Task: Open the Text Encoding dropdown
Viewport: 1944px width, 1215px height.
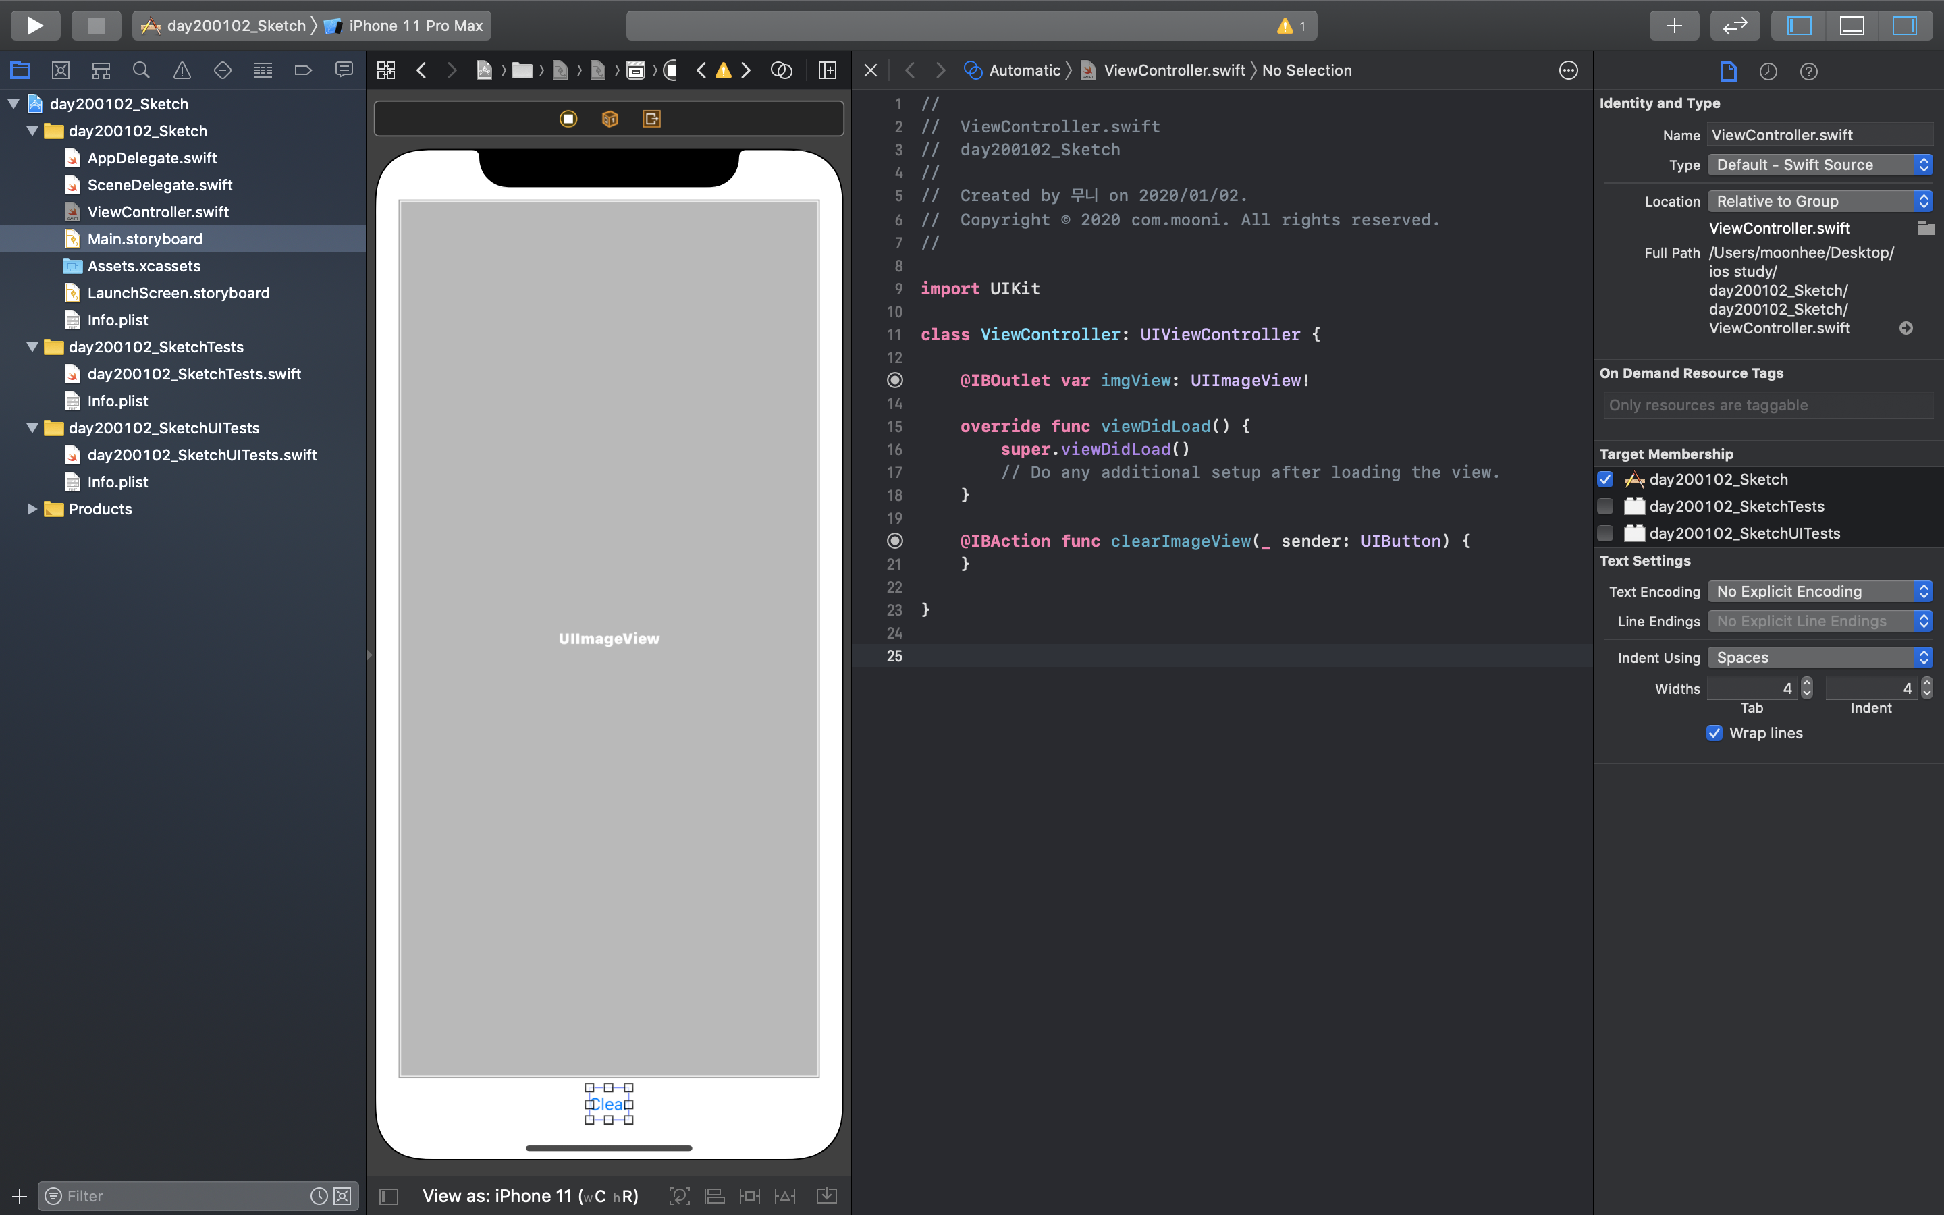Action: click(1820, 591)
